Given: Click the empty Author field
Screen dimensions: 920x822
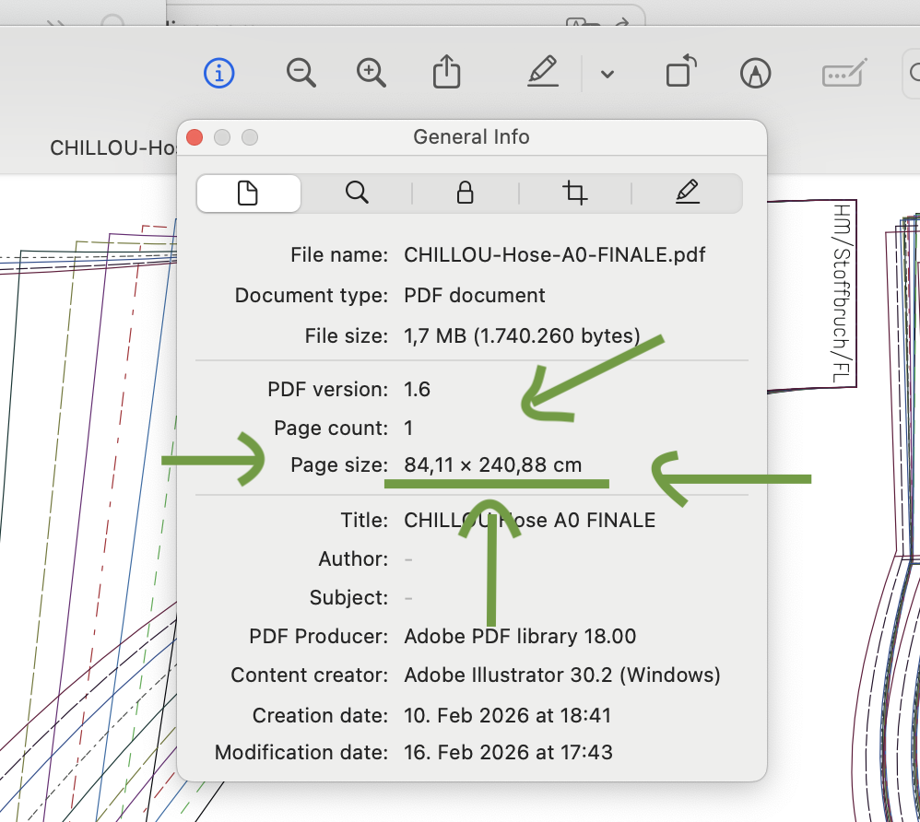Looking at the screenshot, I should click(x=408, y=559).
